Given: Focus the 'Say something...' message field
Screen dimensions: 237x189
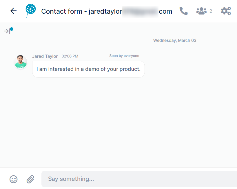Looking at the screenshot, I should [139, 179].
